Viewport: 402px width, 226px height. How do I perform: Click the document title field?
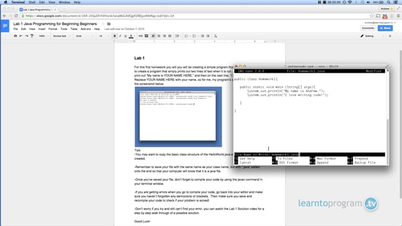55,24
